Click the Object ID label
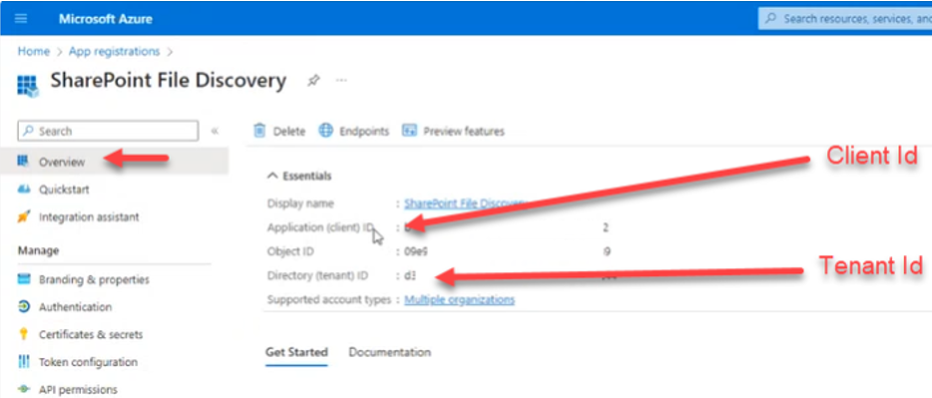The width and height of the screenshot is (932, 398). tap(290, 252)
